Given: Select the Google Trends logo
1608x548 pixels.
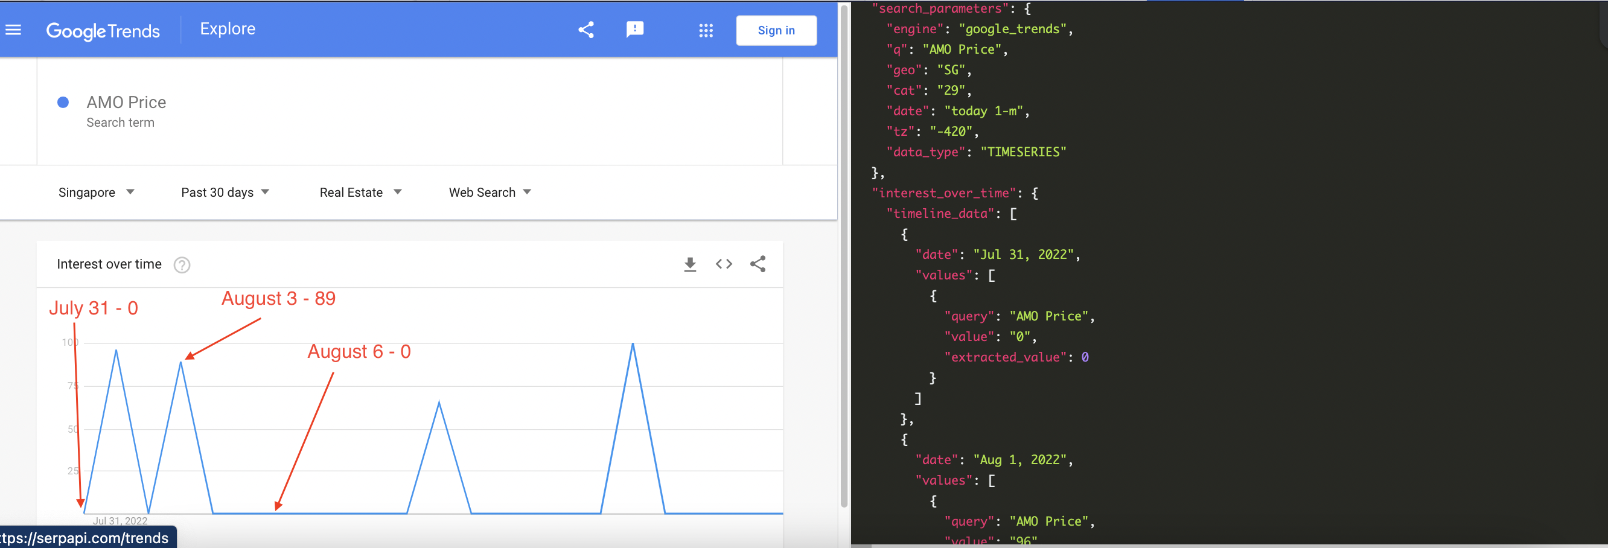Looking at the screenshot, I should click(103, 31).
